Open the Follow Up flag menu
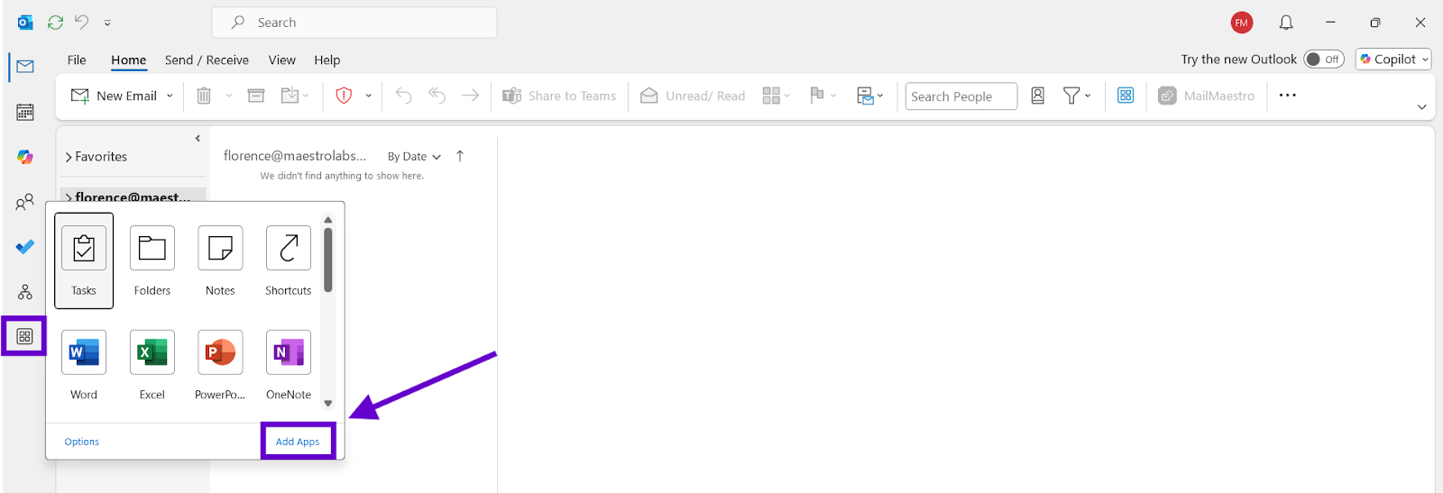This screenshot has height=493, width=1443. (823, 96)
